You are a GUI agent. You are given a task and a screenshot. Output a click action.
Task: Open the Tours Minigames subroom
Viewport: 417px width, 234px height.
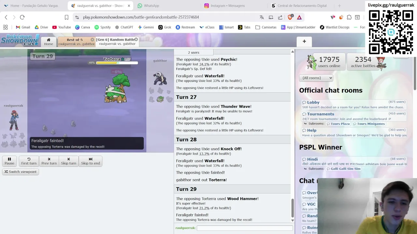pos(369,124)
